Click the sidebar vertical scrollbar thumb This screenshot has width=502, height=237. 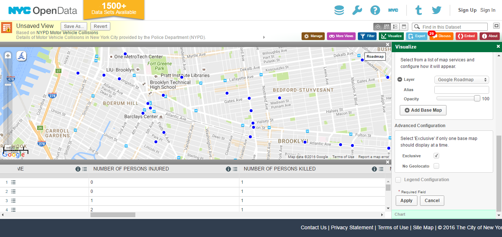coord(499,173)
